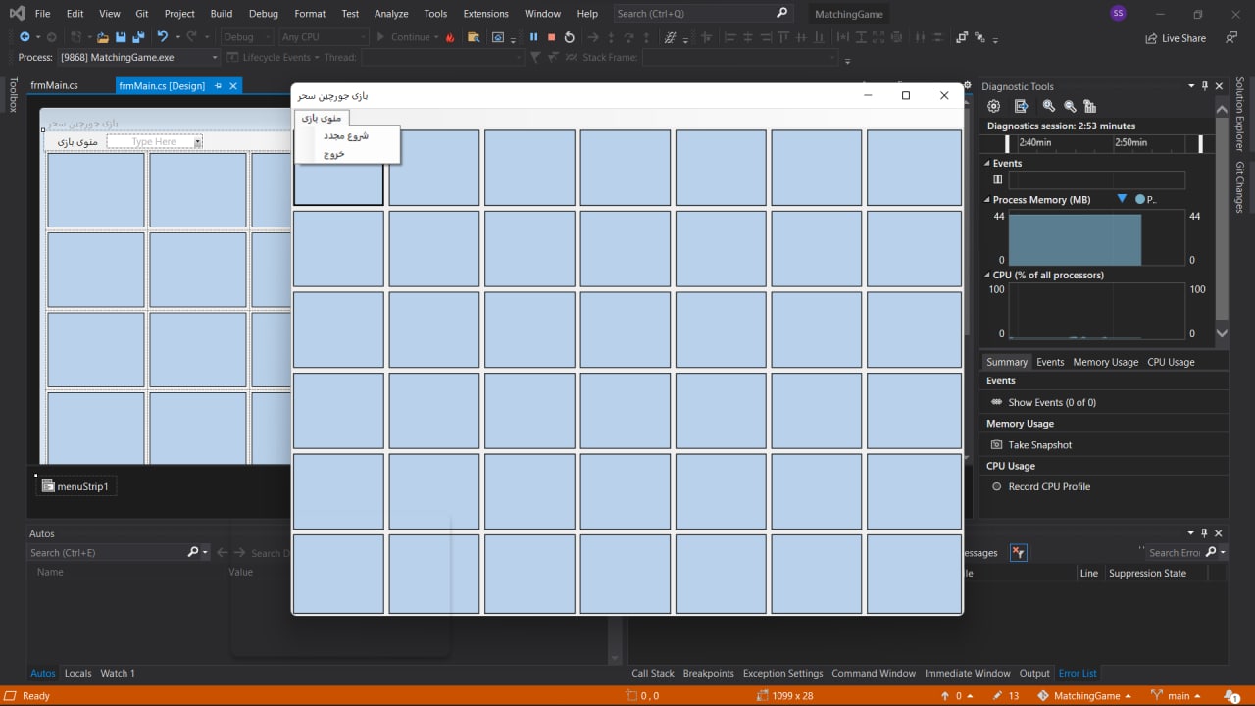The height and width of the screenshot is (706, 1255).
Task: Open MatchingGame repository dropdown in status bar
Action: (1085, 696)
